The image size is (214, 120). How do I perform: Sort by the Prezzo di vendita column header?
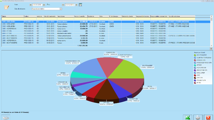[81, 16]
